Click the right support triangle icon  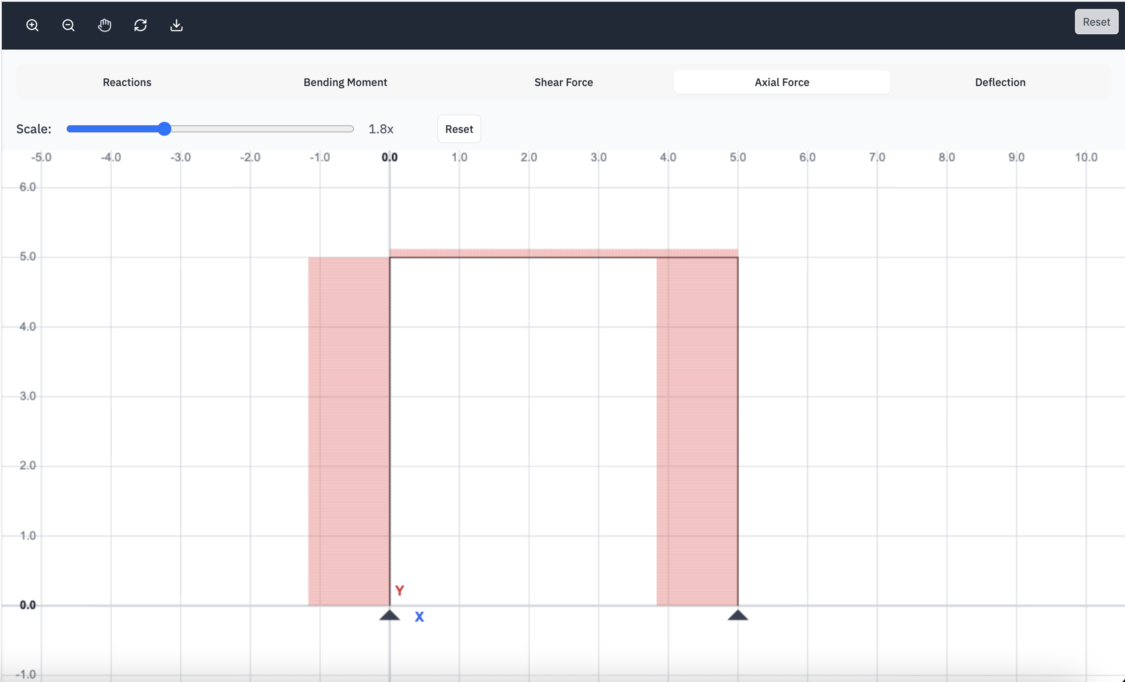point(737,615)
